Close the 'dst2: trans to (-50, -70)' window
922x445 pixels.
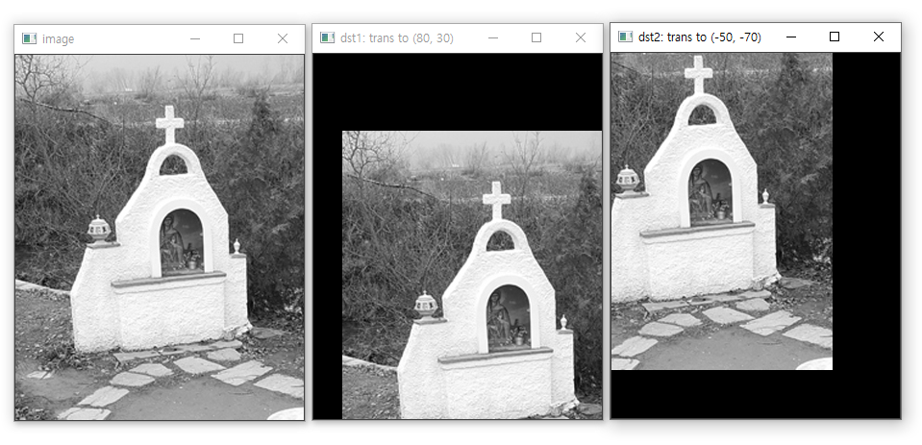pyautogui.click(x=879, y=37)
